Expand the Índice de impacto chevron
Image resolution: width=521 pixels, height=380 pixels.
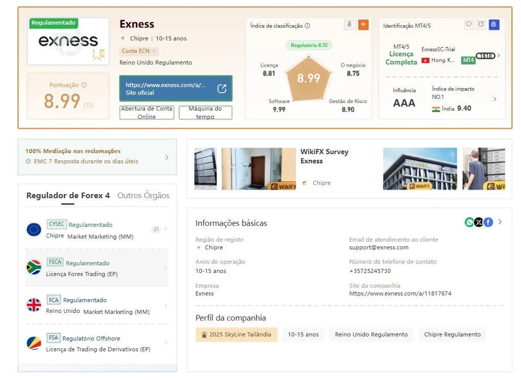[x=495, y=99]
